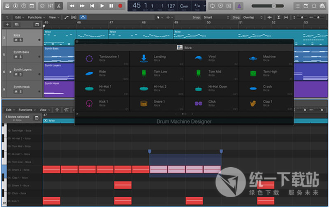Start recording with red Record button

pos(120,6)
